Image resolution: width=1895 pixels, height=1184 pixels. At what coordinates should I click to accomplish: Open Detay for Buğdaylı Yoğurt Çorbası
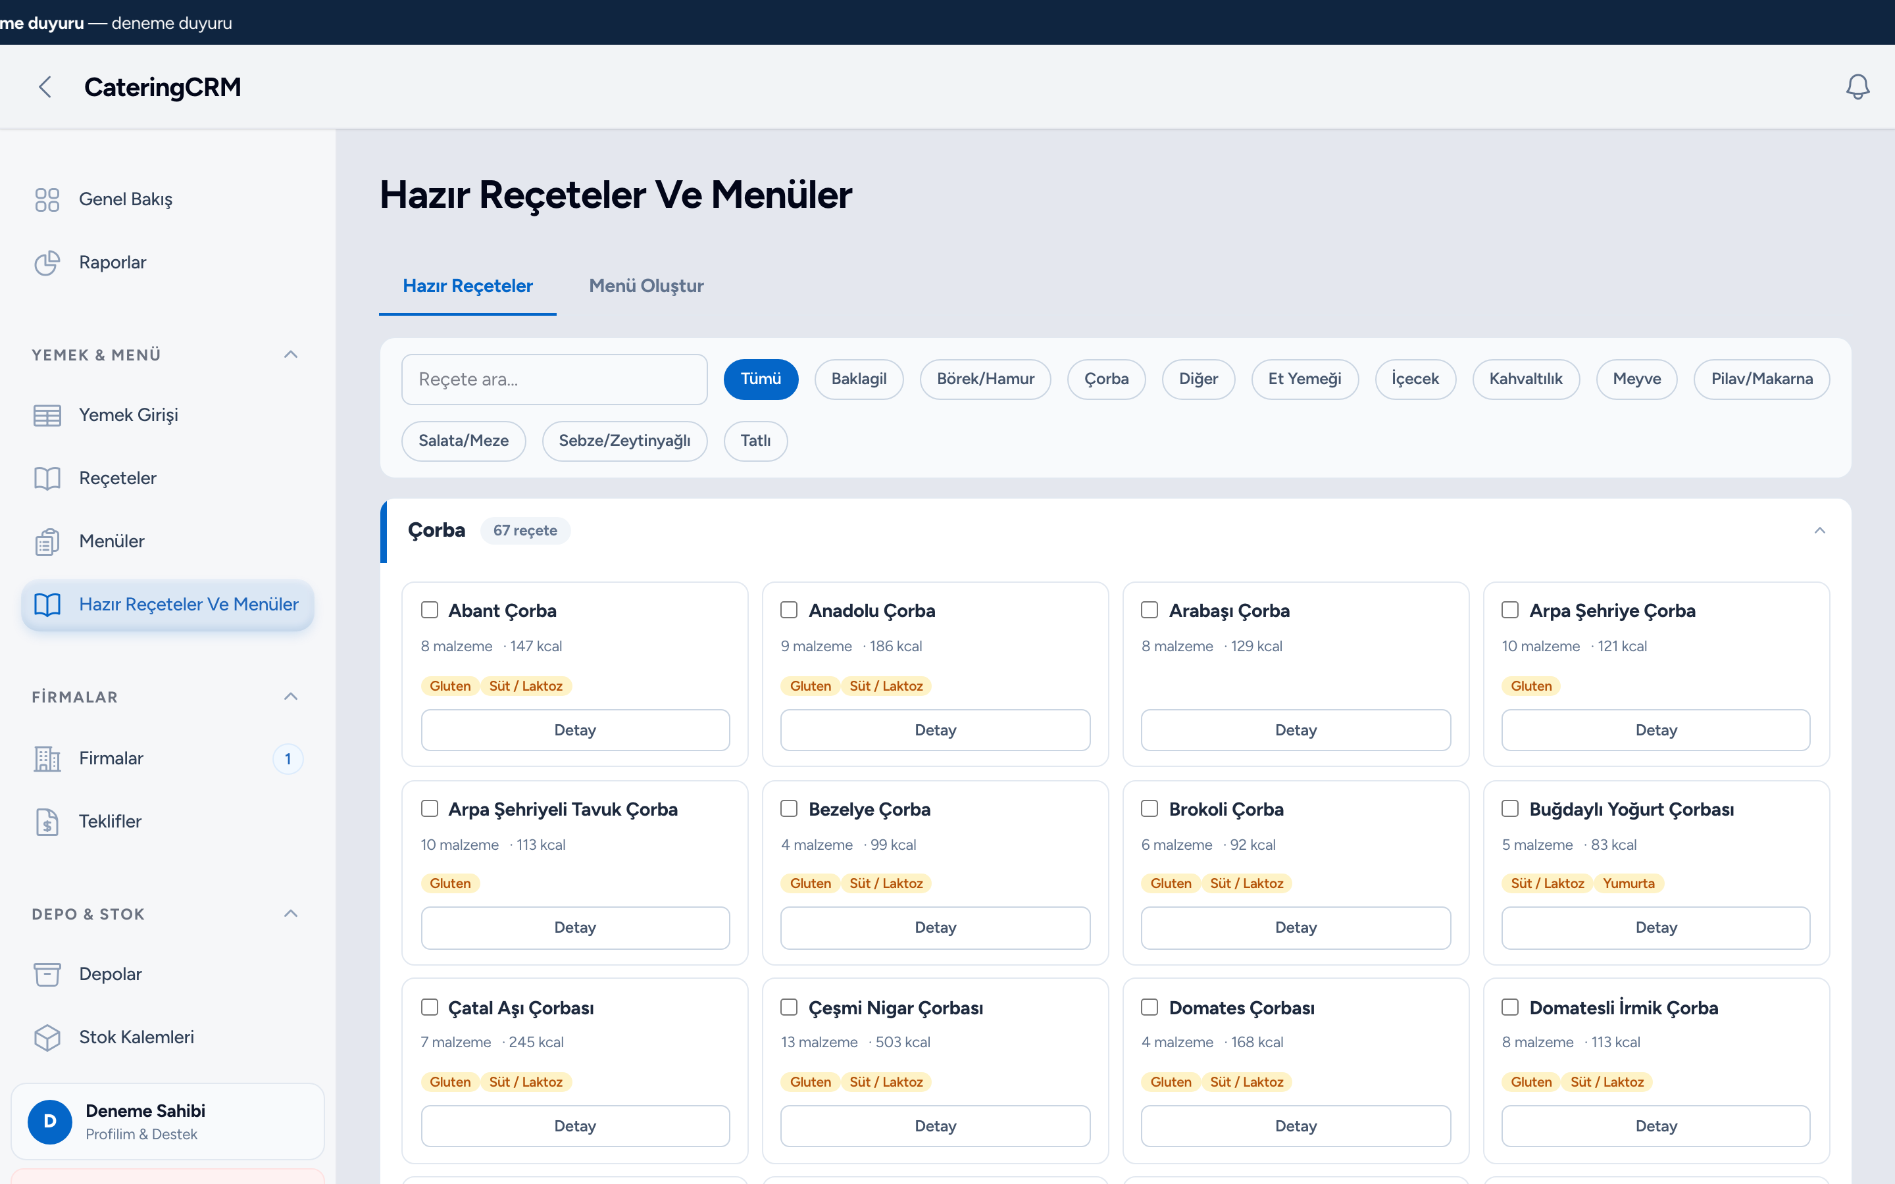pyautogui.click(x=1656, y=929)
